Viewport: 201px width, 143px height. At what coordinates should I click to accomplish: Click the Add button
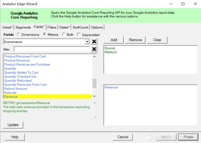(114, 40)
